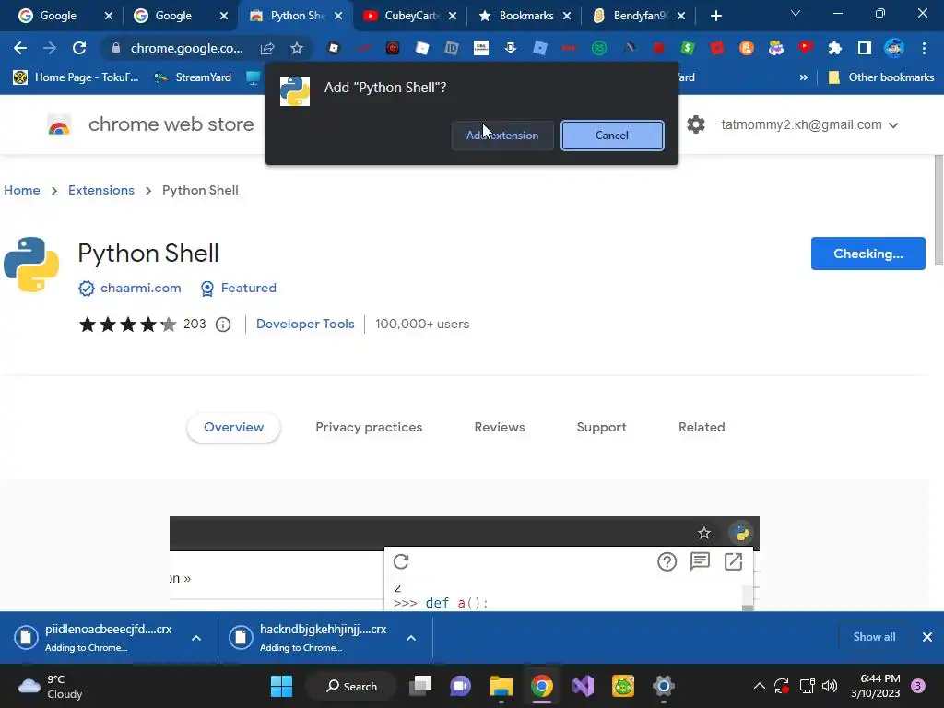Show rating info with the info icon
This screenshot has width=944, height=708.
pos(223,324)
